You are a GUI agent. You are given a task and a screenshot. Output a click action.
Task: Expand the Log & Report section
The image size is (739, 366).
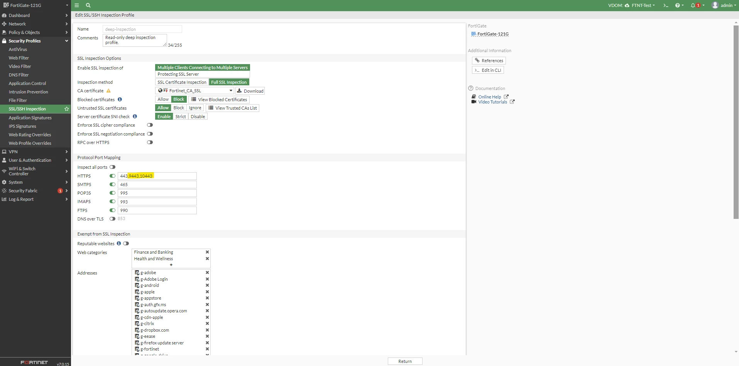click(36, 199)
